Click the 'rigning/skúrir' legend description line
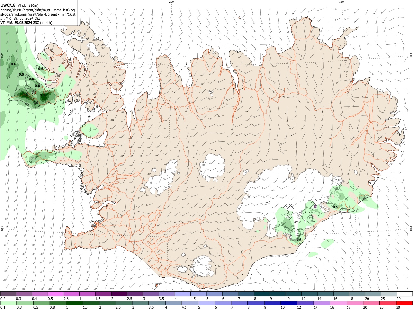This screenshot has width=413, height=310. click(37, 10)
